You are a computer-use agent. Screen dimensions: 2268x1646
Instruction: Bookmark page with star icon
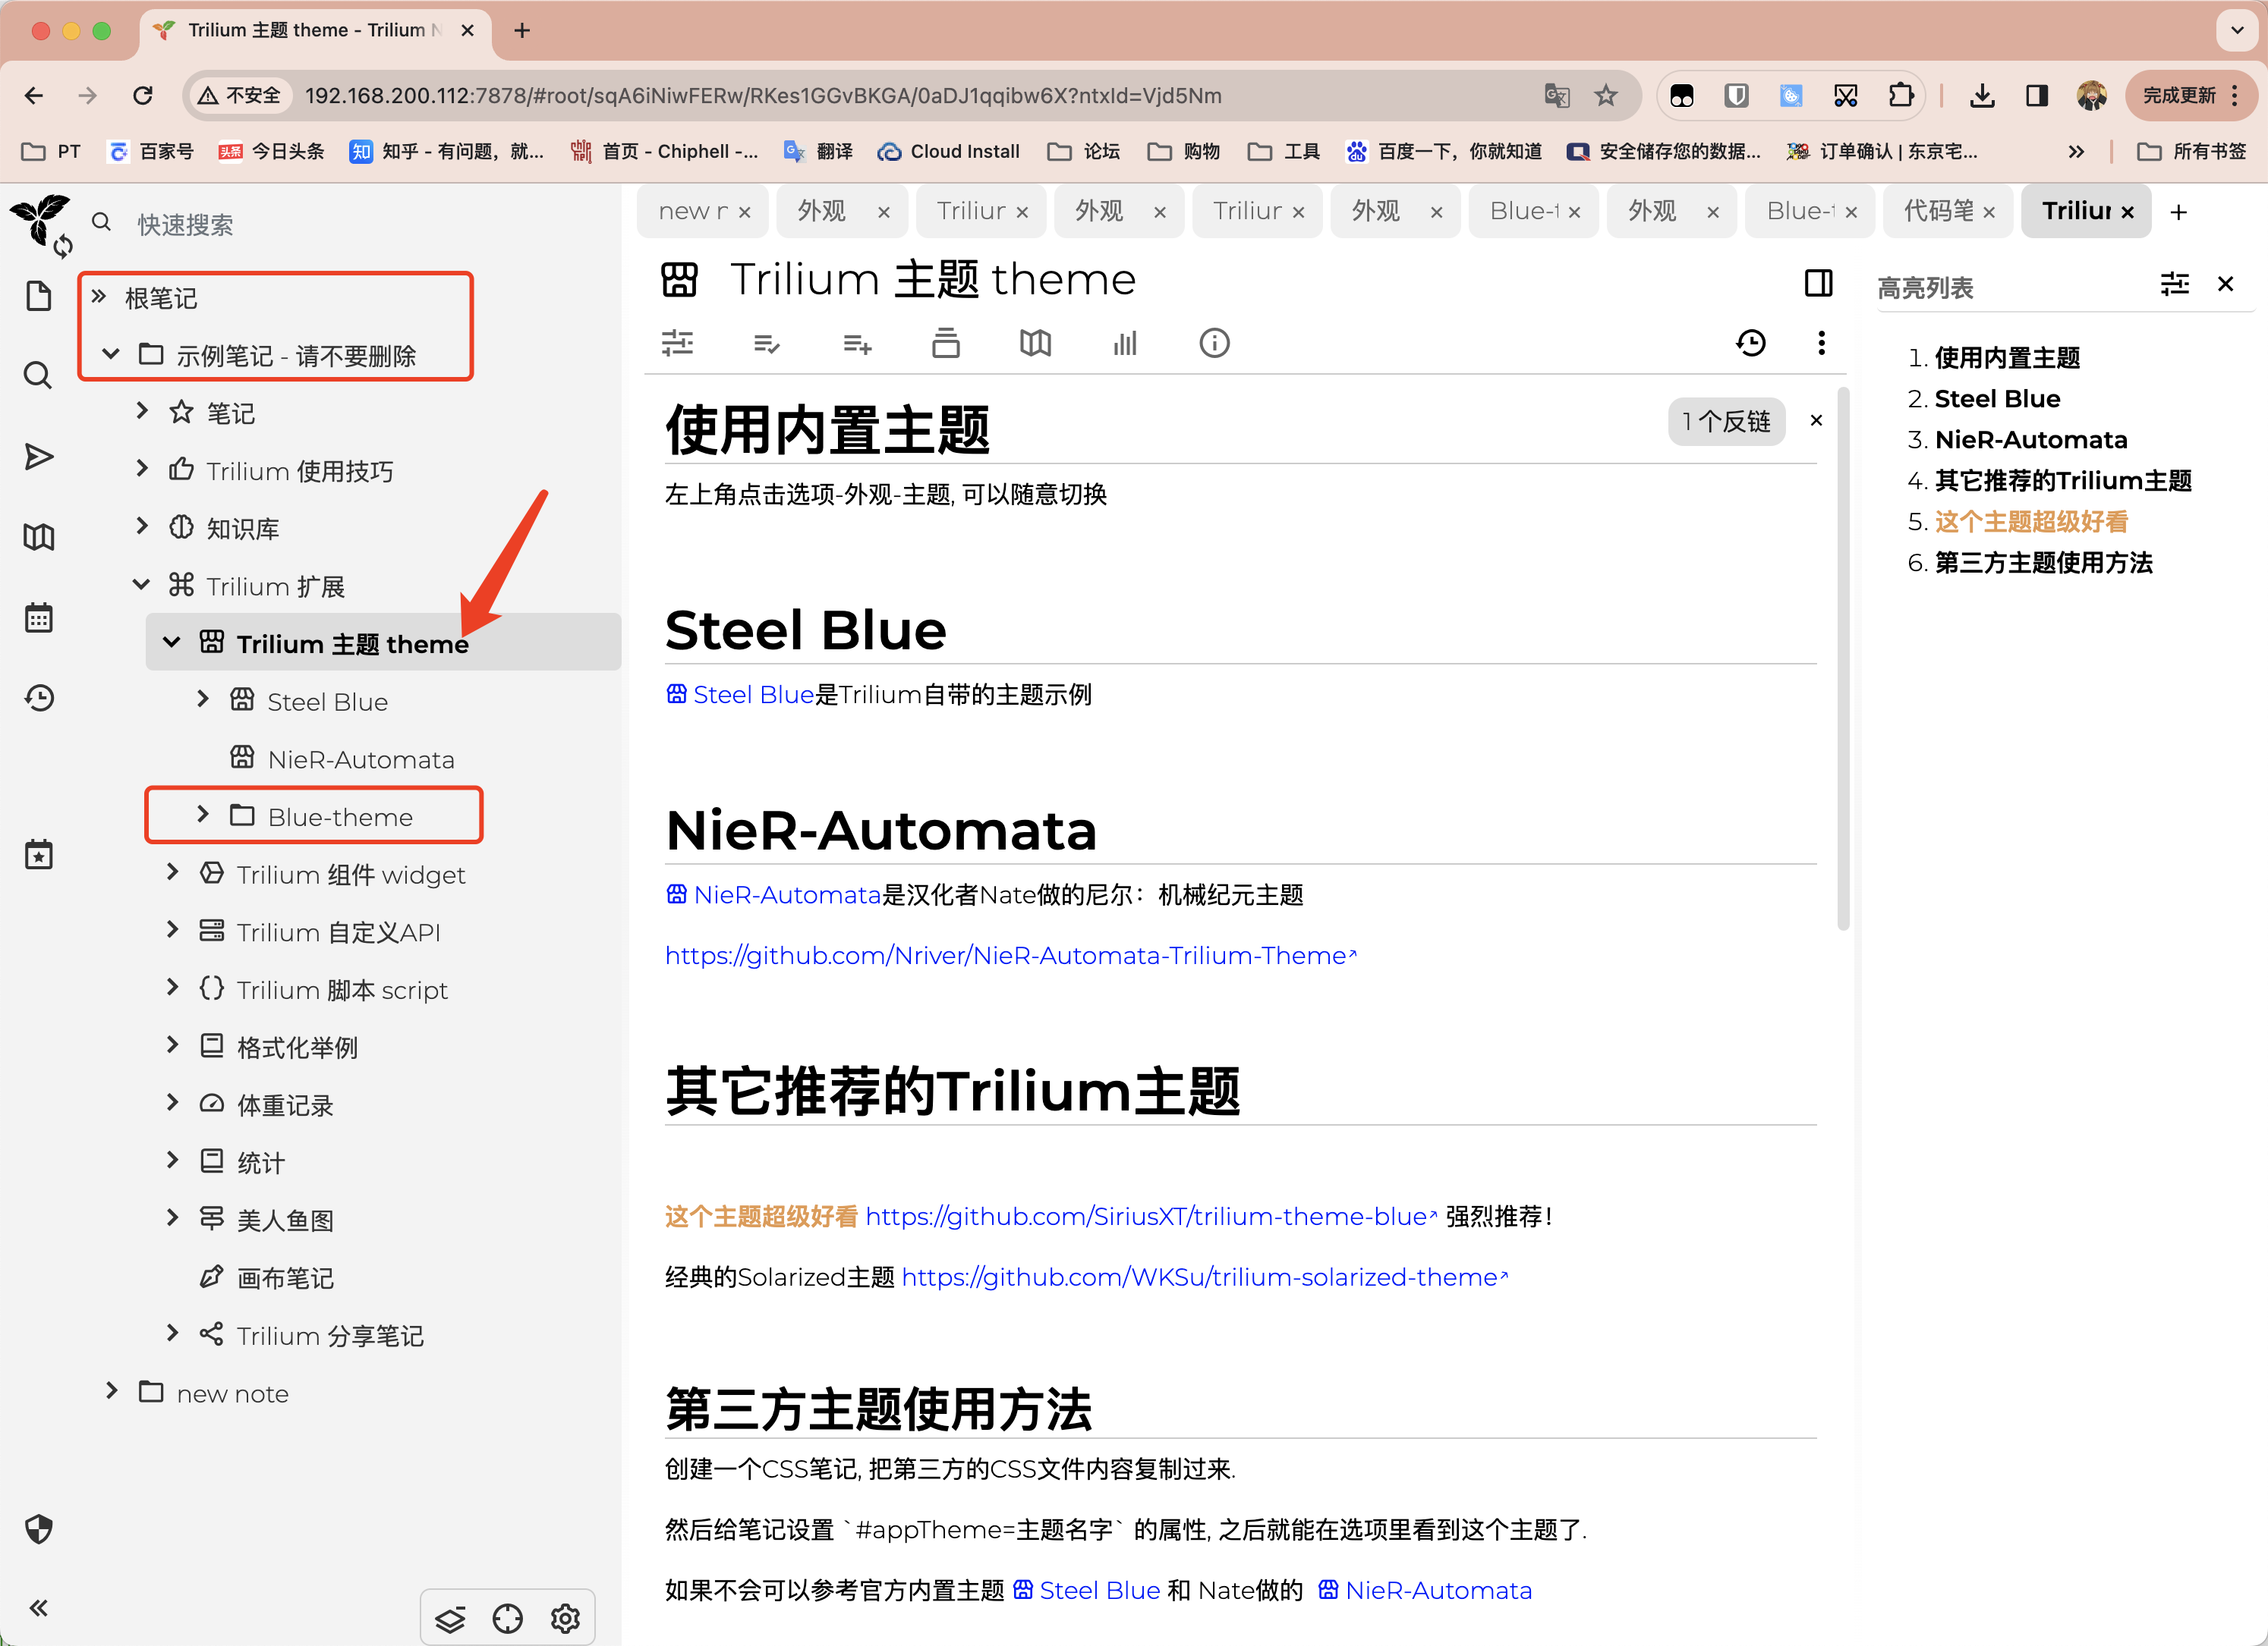click(1605, 95)
